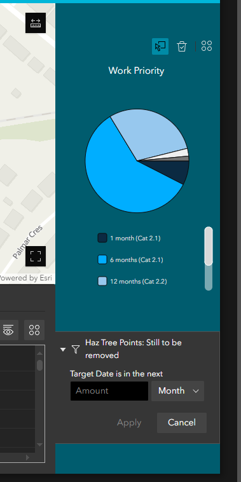Click the 12 months (Cat 2.2) legend swatch

click(x=102, y=281)
